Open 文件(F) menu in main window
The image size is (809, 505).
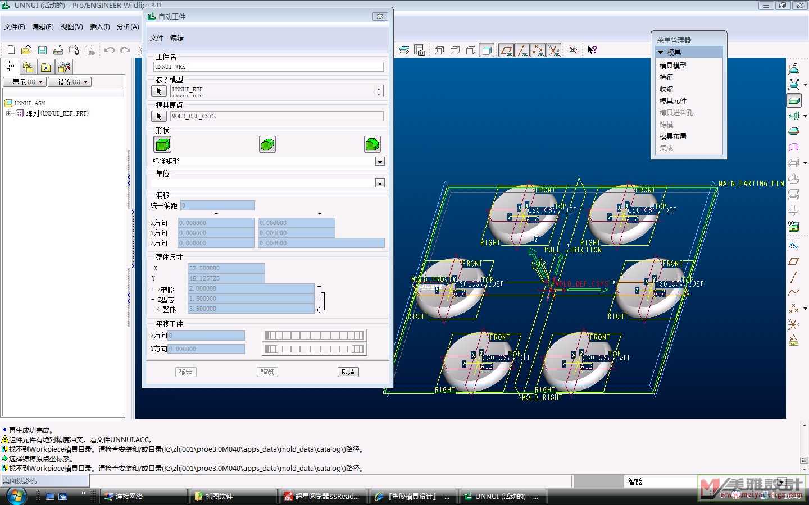click(15, 26)
